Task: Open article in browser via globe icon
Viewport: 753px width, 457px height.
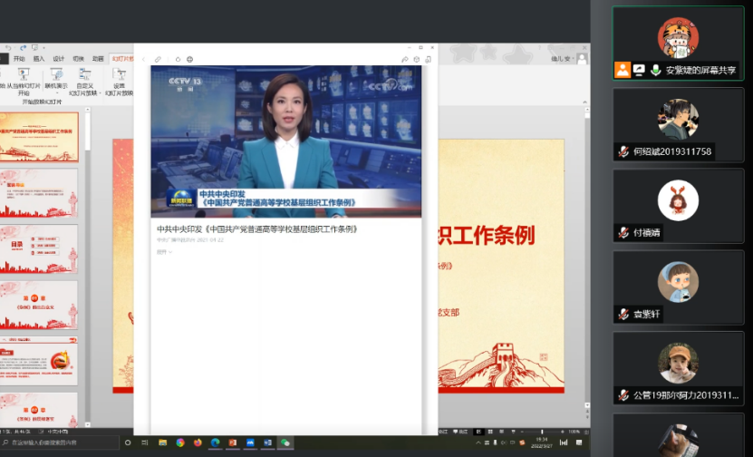Action: point(189,60)
